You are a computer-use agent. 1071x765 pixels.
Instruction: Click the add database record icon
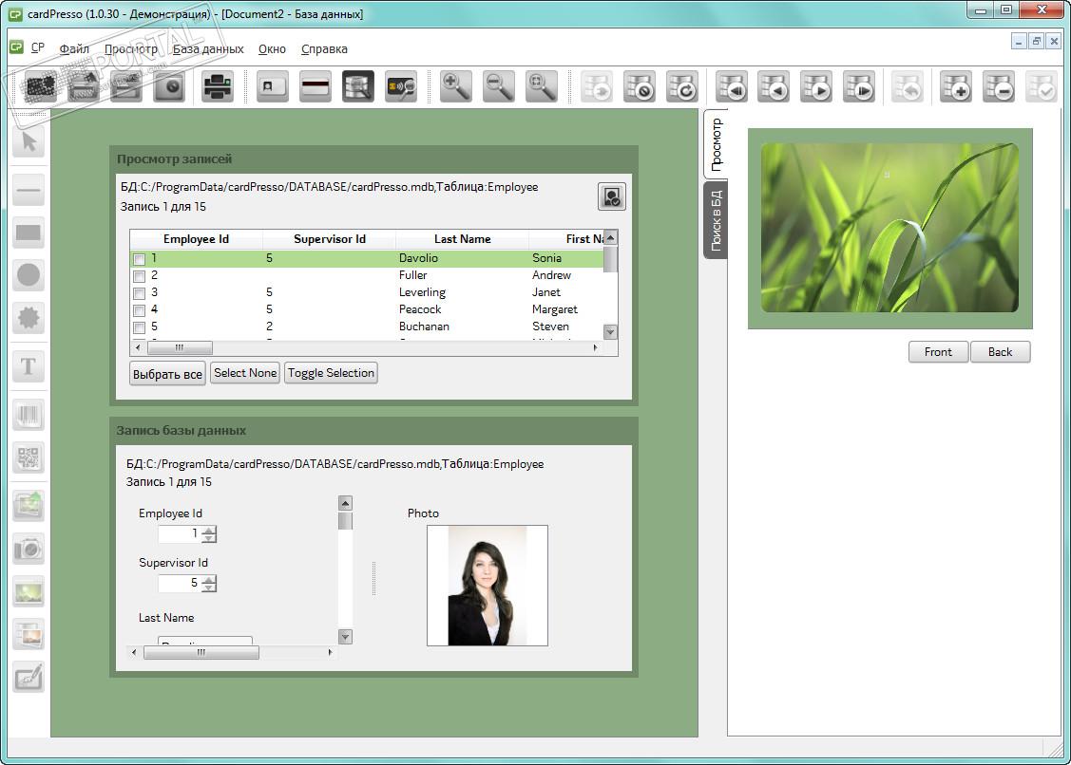coord(956,86)
